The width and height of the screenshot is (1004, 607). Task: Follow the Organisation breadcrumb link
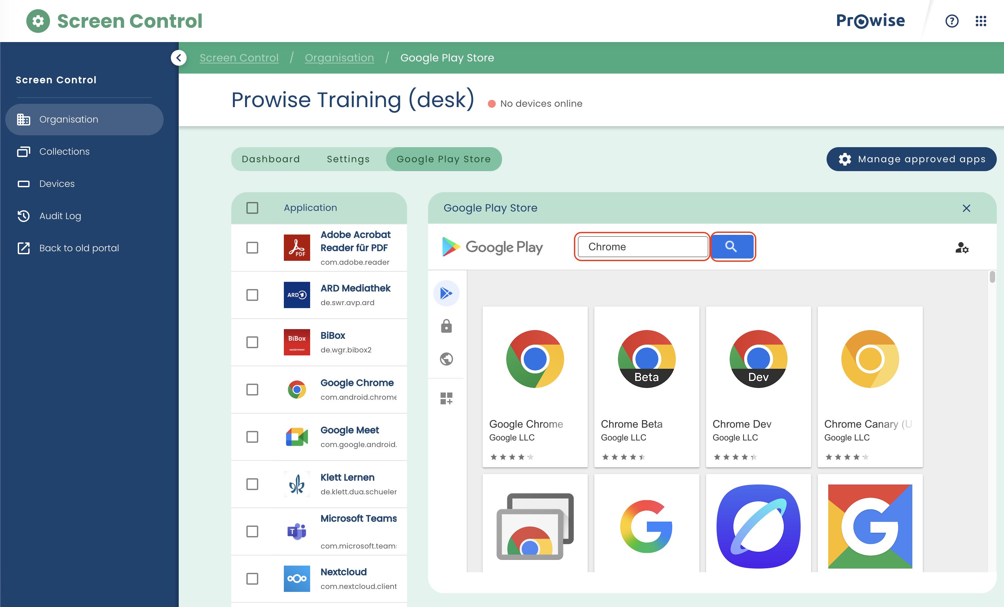tap(339, 58)
